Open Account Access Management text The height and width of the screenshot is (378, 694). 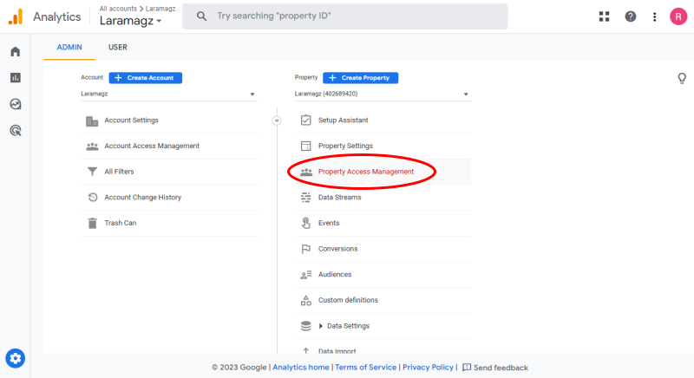152,146
